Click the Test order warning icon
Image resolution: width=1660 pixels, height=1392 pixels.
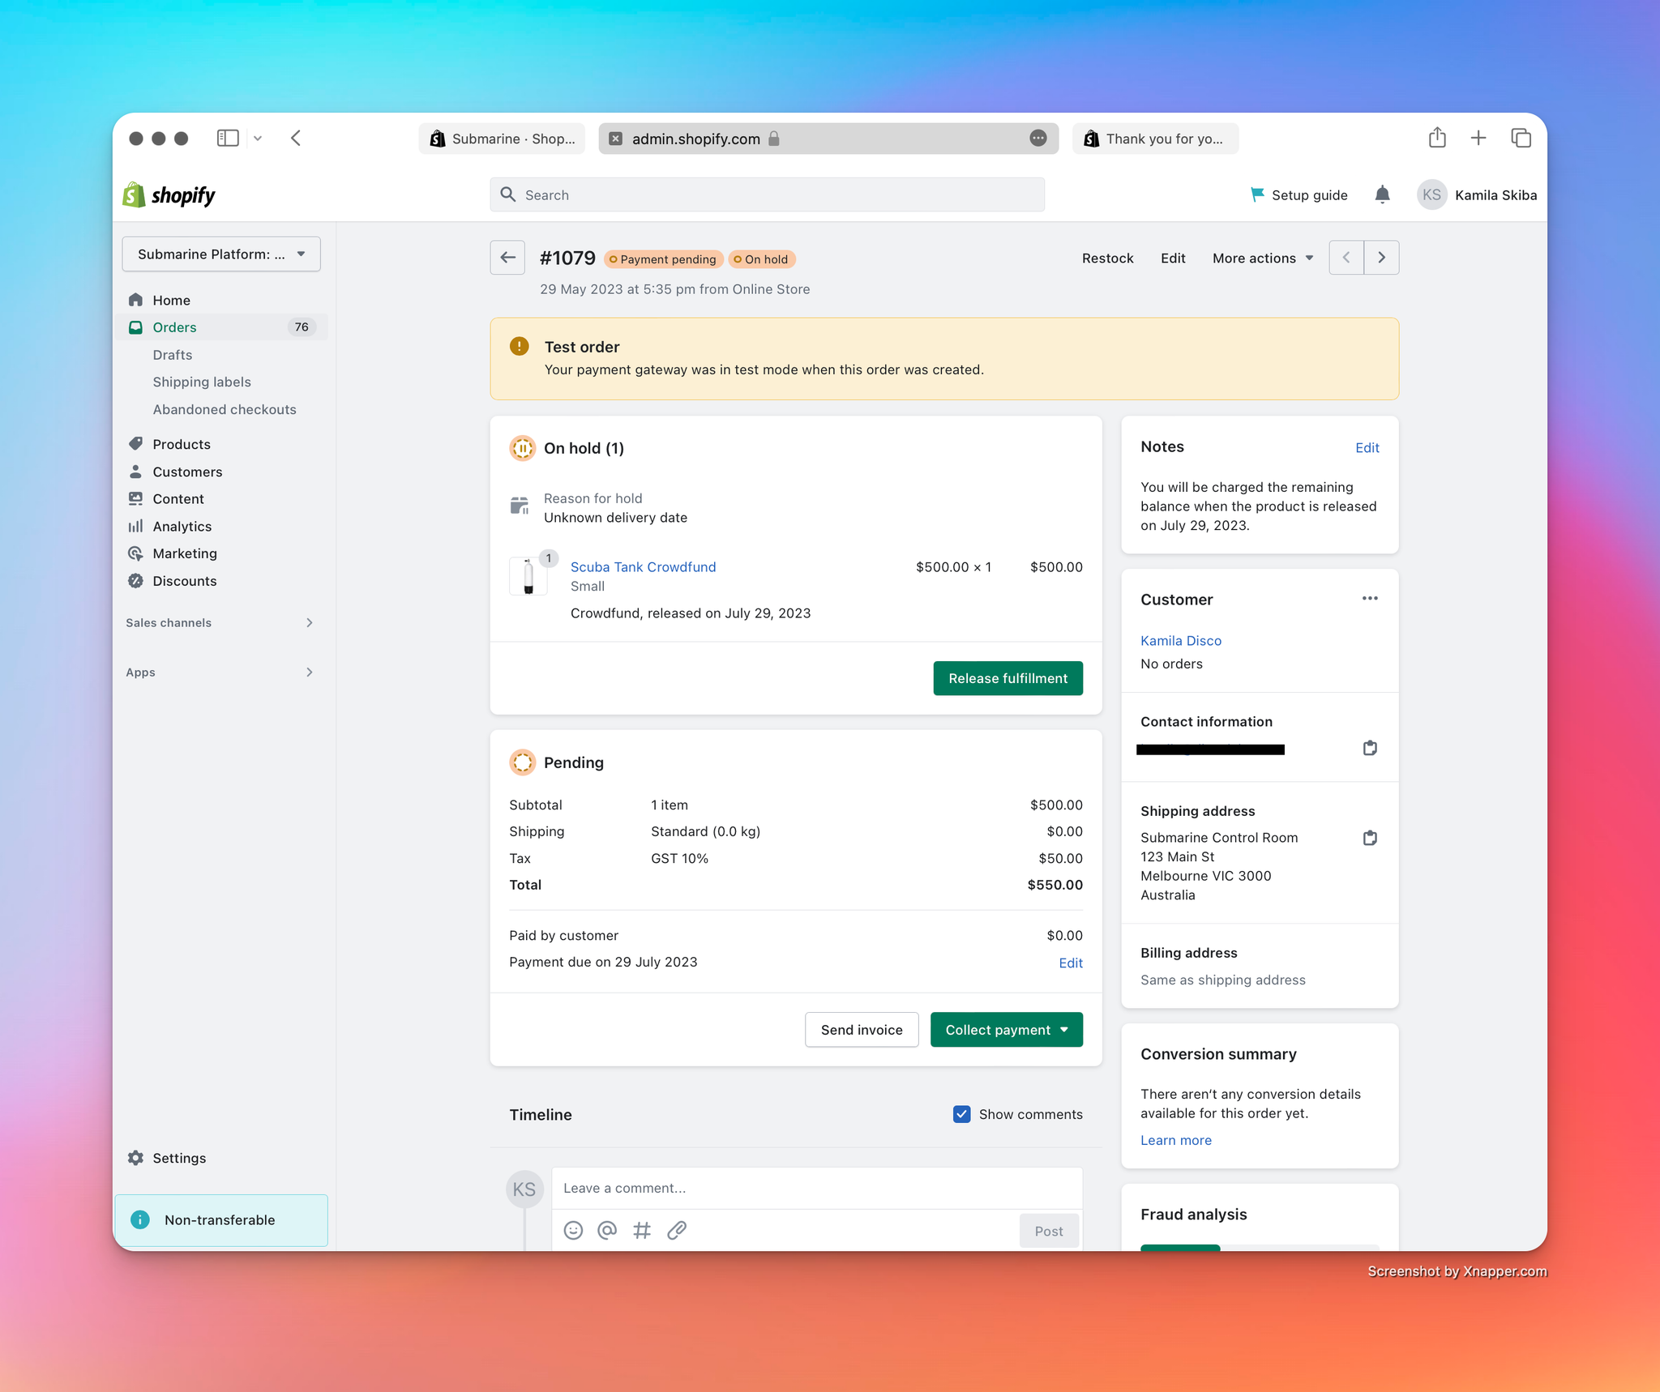coord(520,347)
